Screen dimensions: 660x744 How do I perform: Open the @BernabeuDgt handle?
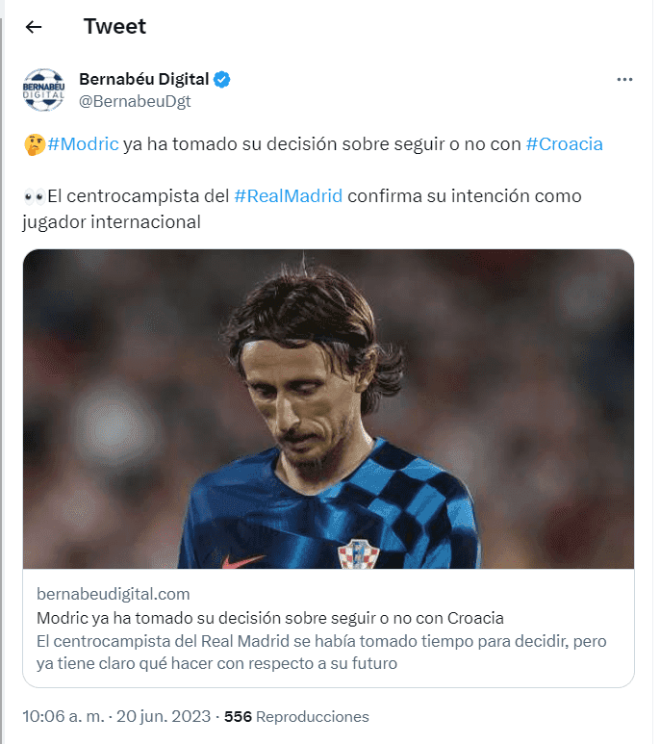click(x=135, y=101)
